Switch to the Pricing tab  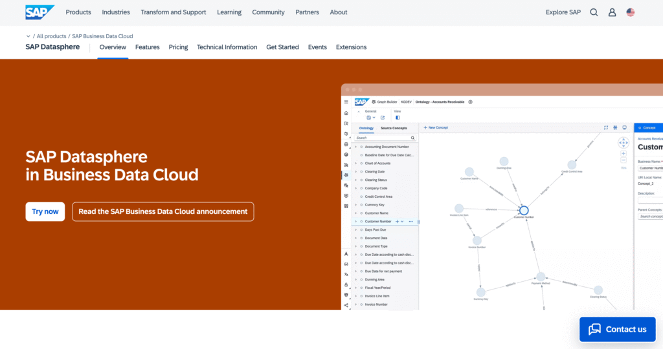point(178,47)
